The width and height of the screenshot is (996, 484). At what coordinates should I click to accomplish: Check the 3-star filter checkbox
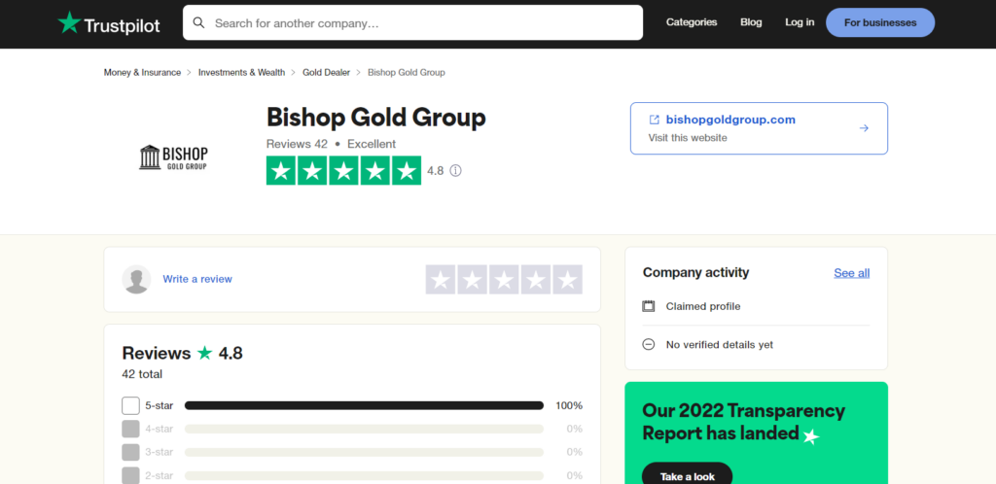131,452
